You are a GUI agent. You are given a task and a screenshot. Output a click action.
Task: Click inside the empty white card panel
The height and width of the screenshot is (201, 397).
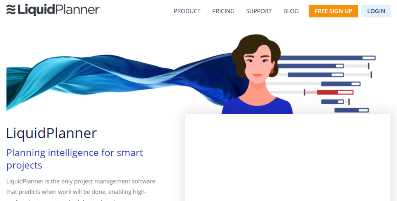(288, 158)
